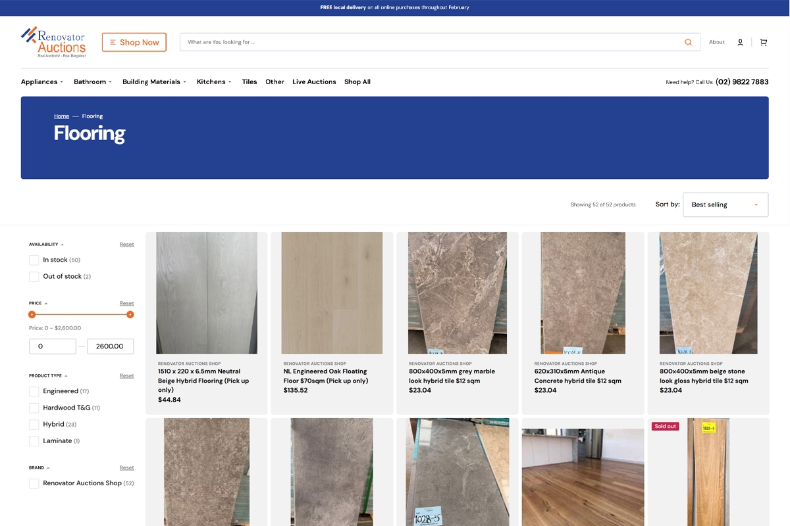Viewport: 790px width, 526px height.
Task: Click the maximum price slider handle
Action: pyautogui.click(x=130, y=314)
